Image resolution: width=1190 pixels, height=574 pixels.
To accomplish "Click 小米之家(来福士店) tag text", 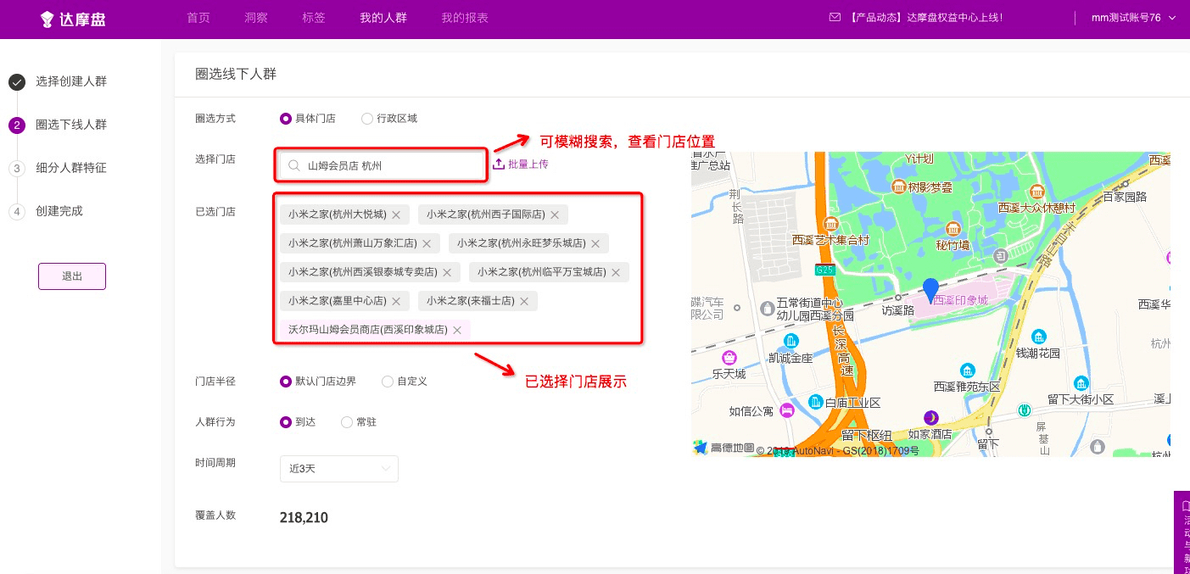I will tap(471, 302).
